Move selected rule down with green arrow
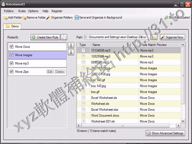The width and height of the screenshot is (192, 144). click(x=71, y=52)
